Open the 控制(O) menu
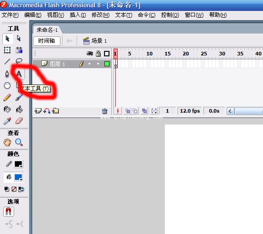The width and height of the screenshot is (263, 234). pos(170,15)
